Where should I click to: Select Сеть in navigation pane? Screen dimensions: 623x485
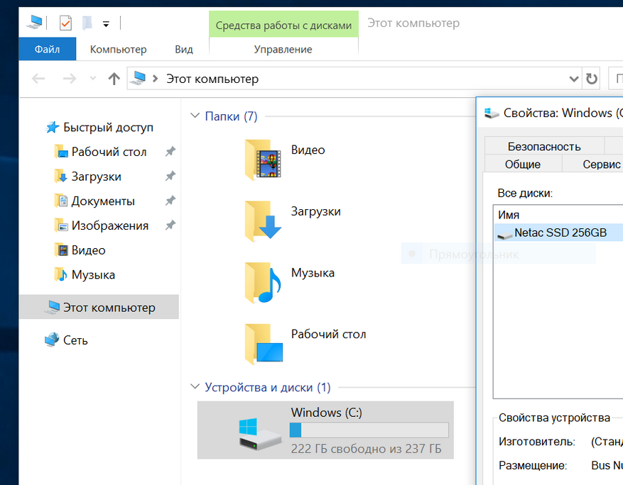point(75,340)
